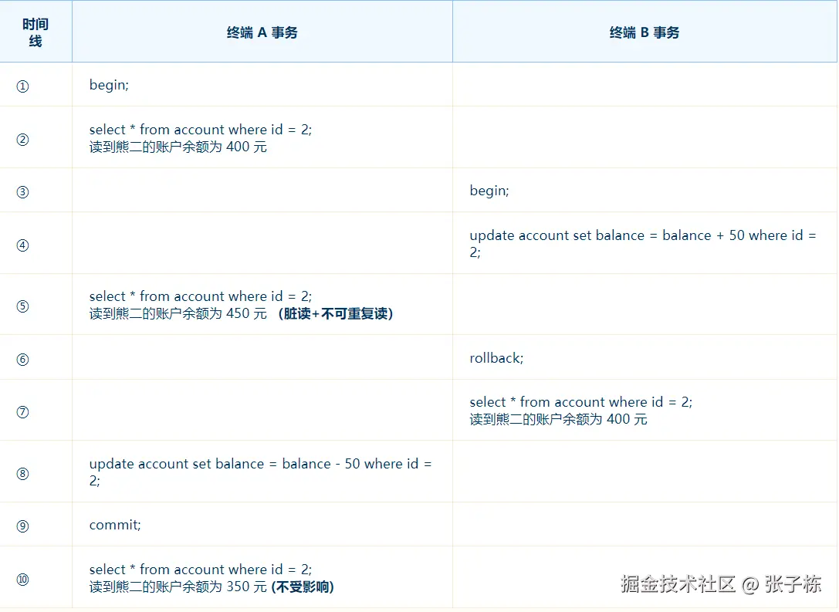Click the select statement in row ⑤
839x612 pixels.
tap(201, 296)
